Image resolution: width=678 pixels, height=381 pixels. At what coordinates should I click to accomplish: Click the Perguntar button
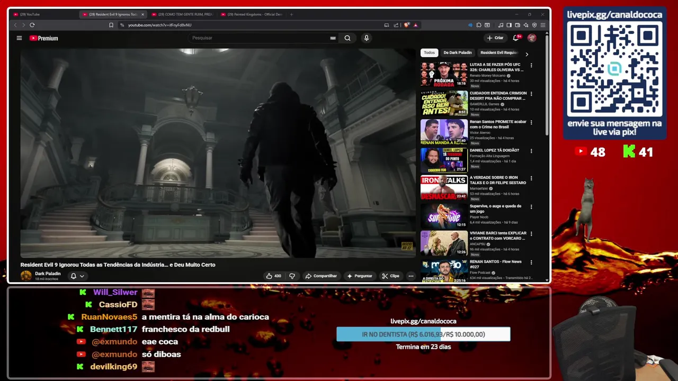click(360, 276)
